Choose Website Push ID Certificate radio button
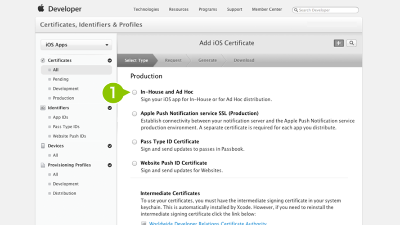Image resolution: width=400 pixels, height=225 pixels. coord(135,163)
